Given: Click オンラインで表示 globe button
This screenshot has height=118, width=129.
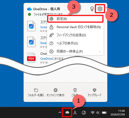Looking at the screenshot, I should 55,92.
